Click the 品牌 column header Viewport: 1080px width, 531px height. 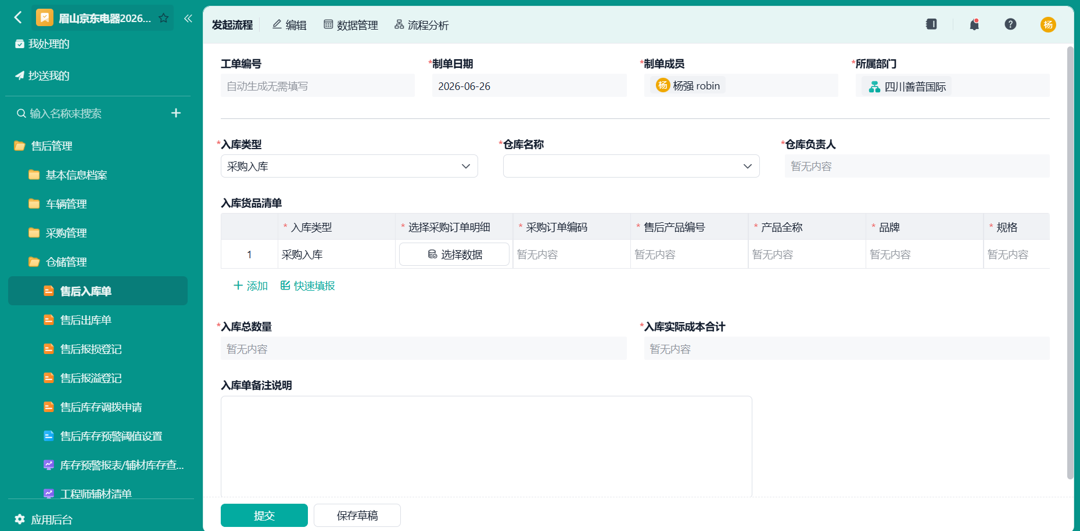tap(925, 227)
